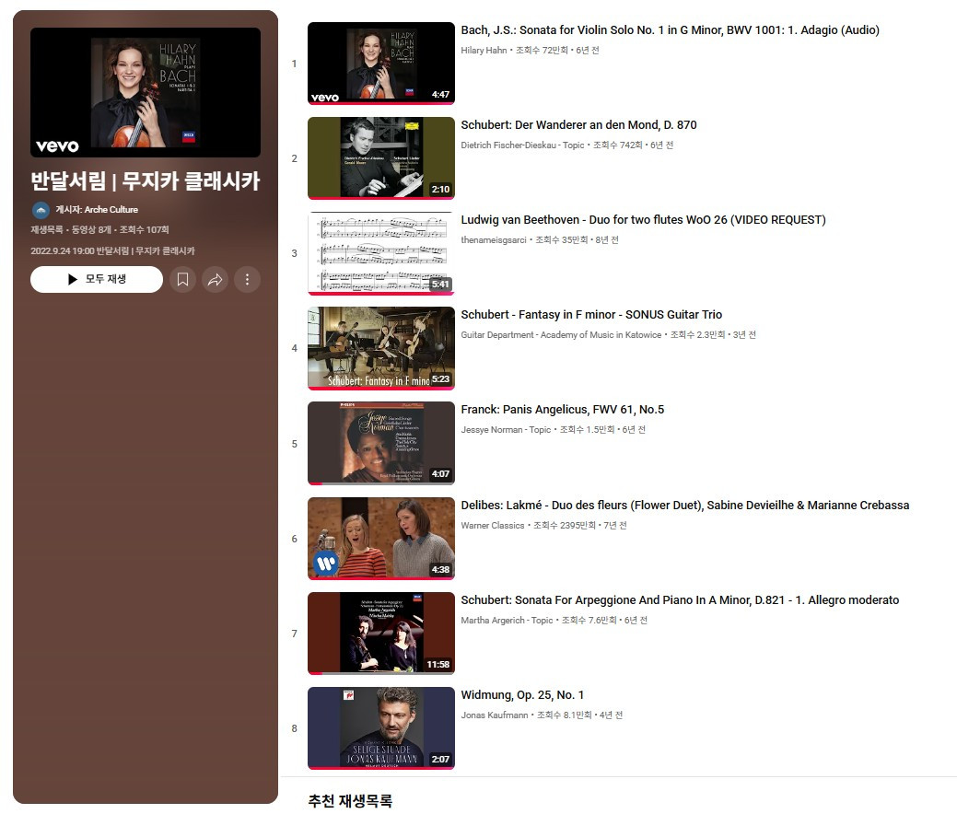Open Schubert Arpeggione Sonata thumbnail
Image resolution: width=957 pixels, height=814 pixels.
tap(380, 634)
